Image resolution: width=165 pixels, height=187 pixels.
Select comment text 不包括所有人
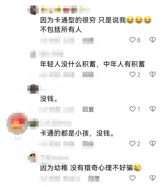(x=61, y=29)
